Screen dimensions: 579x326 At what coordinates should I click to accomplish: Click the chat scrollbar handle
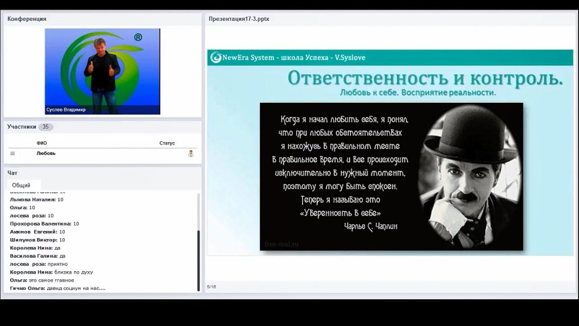click(x=198, y=260)
